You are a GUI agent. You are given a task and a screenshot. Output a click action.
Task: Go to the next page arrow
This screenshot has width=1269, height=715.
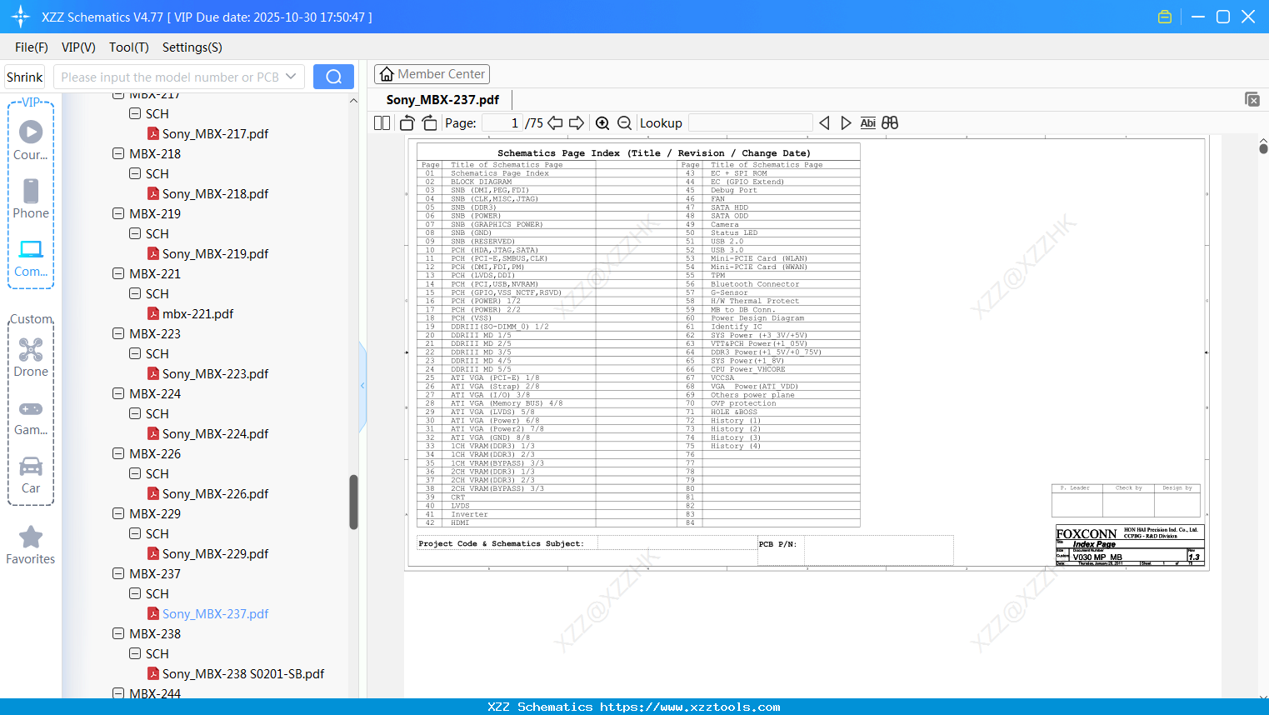[577, 123]
